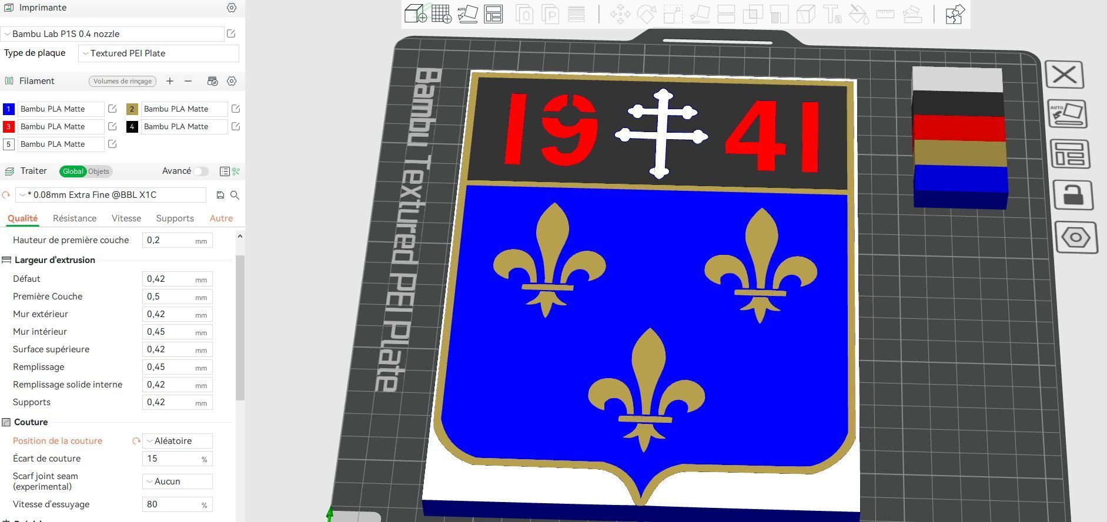Switch to the Résistance tab
This screenshot has height=522, width=1107.
click(x=75, y=218)
